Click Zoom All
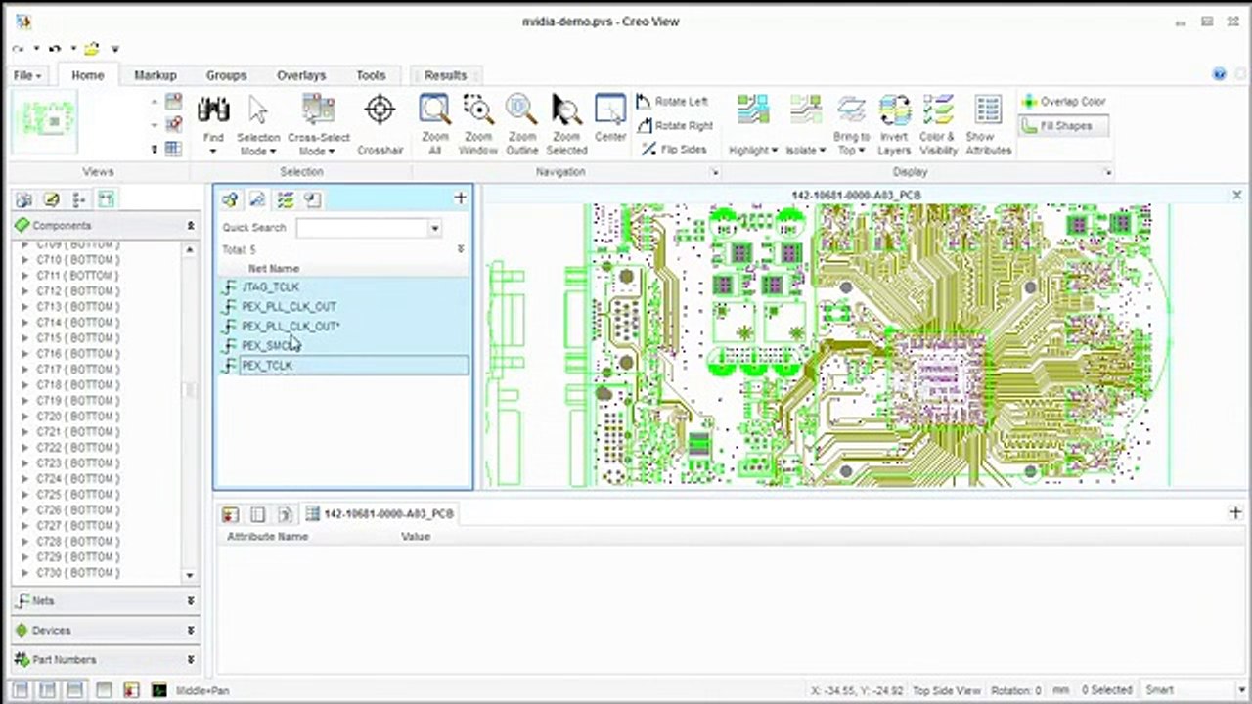Screen dimensions: 1252x704 click(x=434, y=110)
